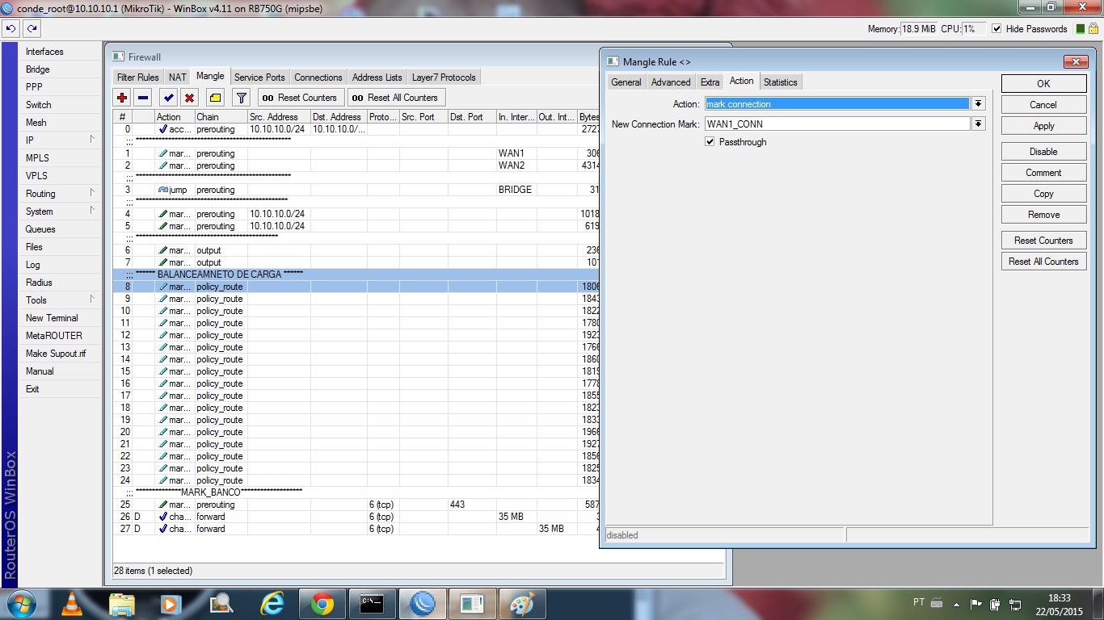The width and height of the screenshot is (1104, 620).
Task: Open the Windows Start menu
Action: click(20, 604)
